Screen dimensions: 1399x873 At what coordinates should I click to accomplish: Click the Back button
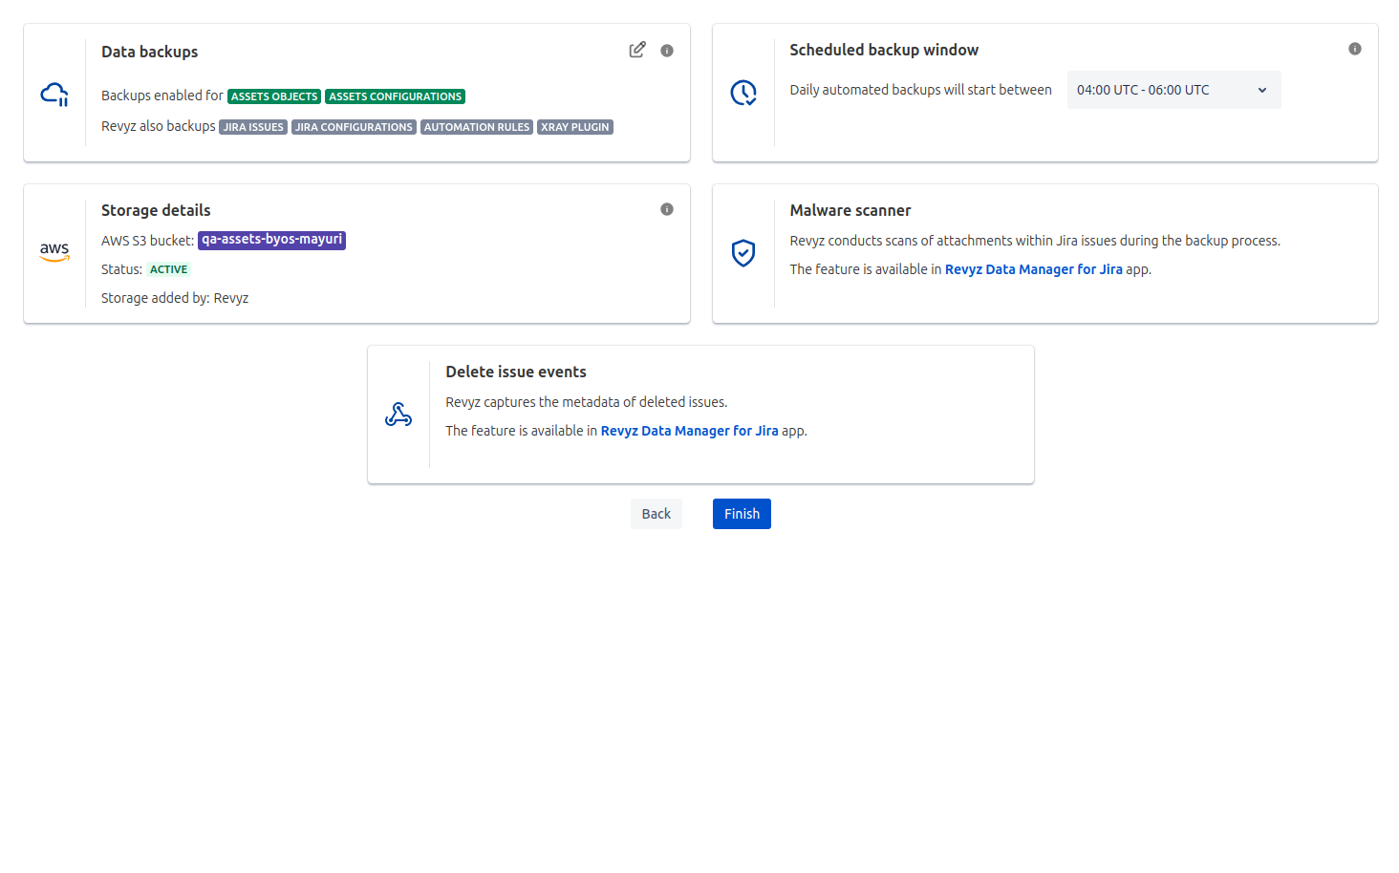[x=656, y=514]
